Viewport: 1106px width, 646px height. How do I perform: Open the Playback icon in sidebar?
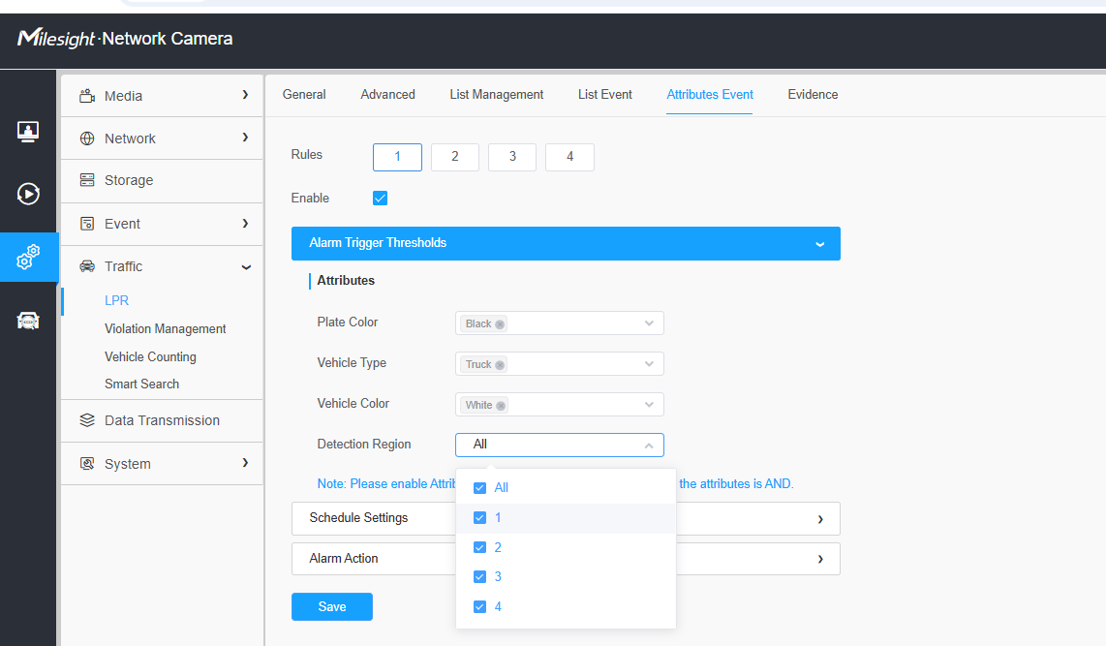click(x=27, y=194)
